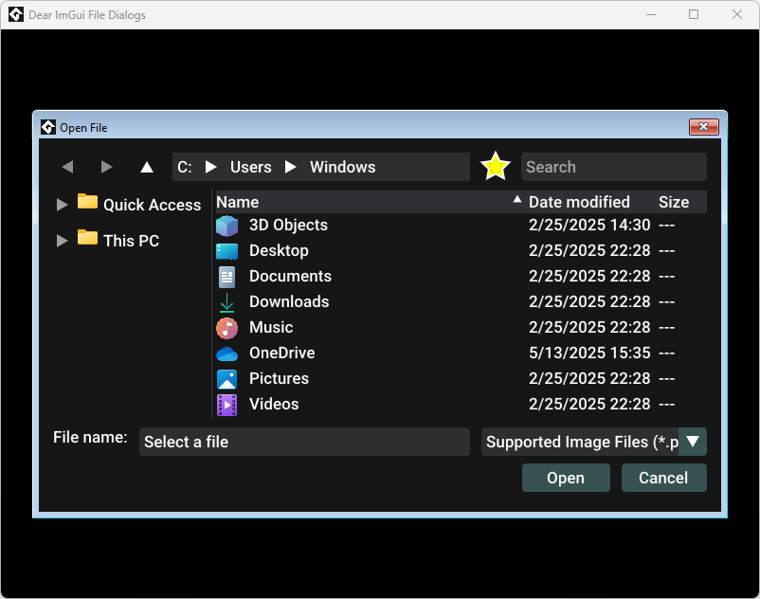This screenshot has width=760, height=599.
Task: Click into the Search field
Action: coord(614,167)
